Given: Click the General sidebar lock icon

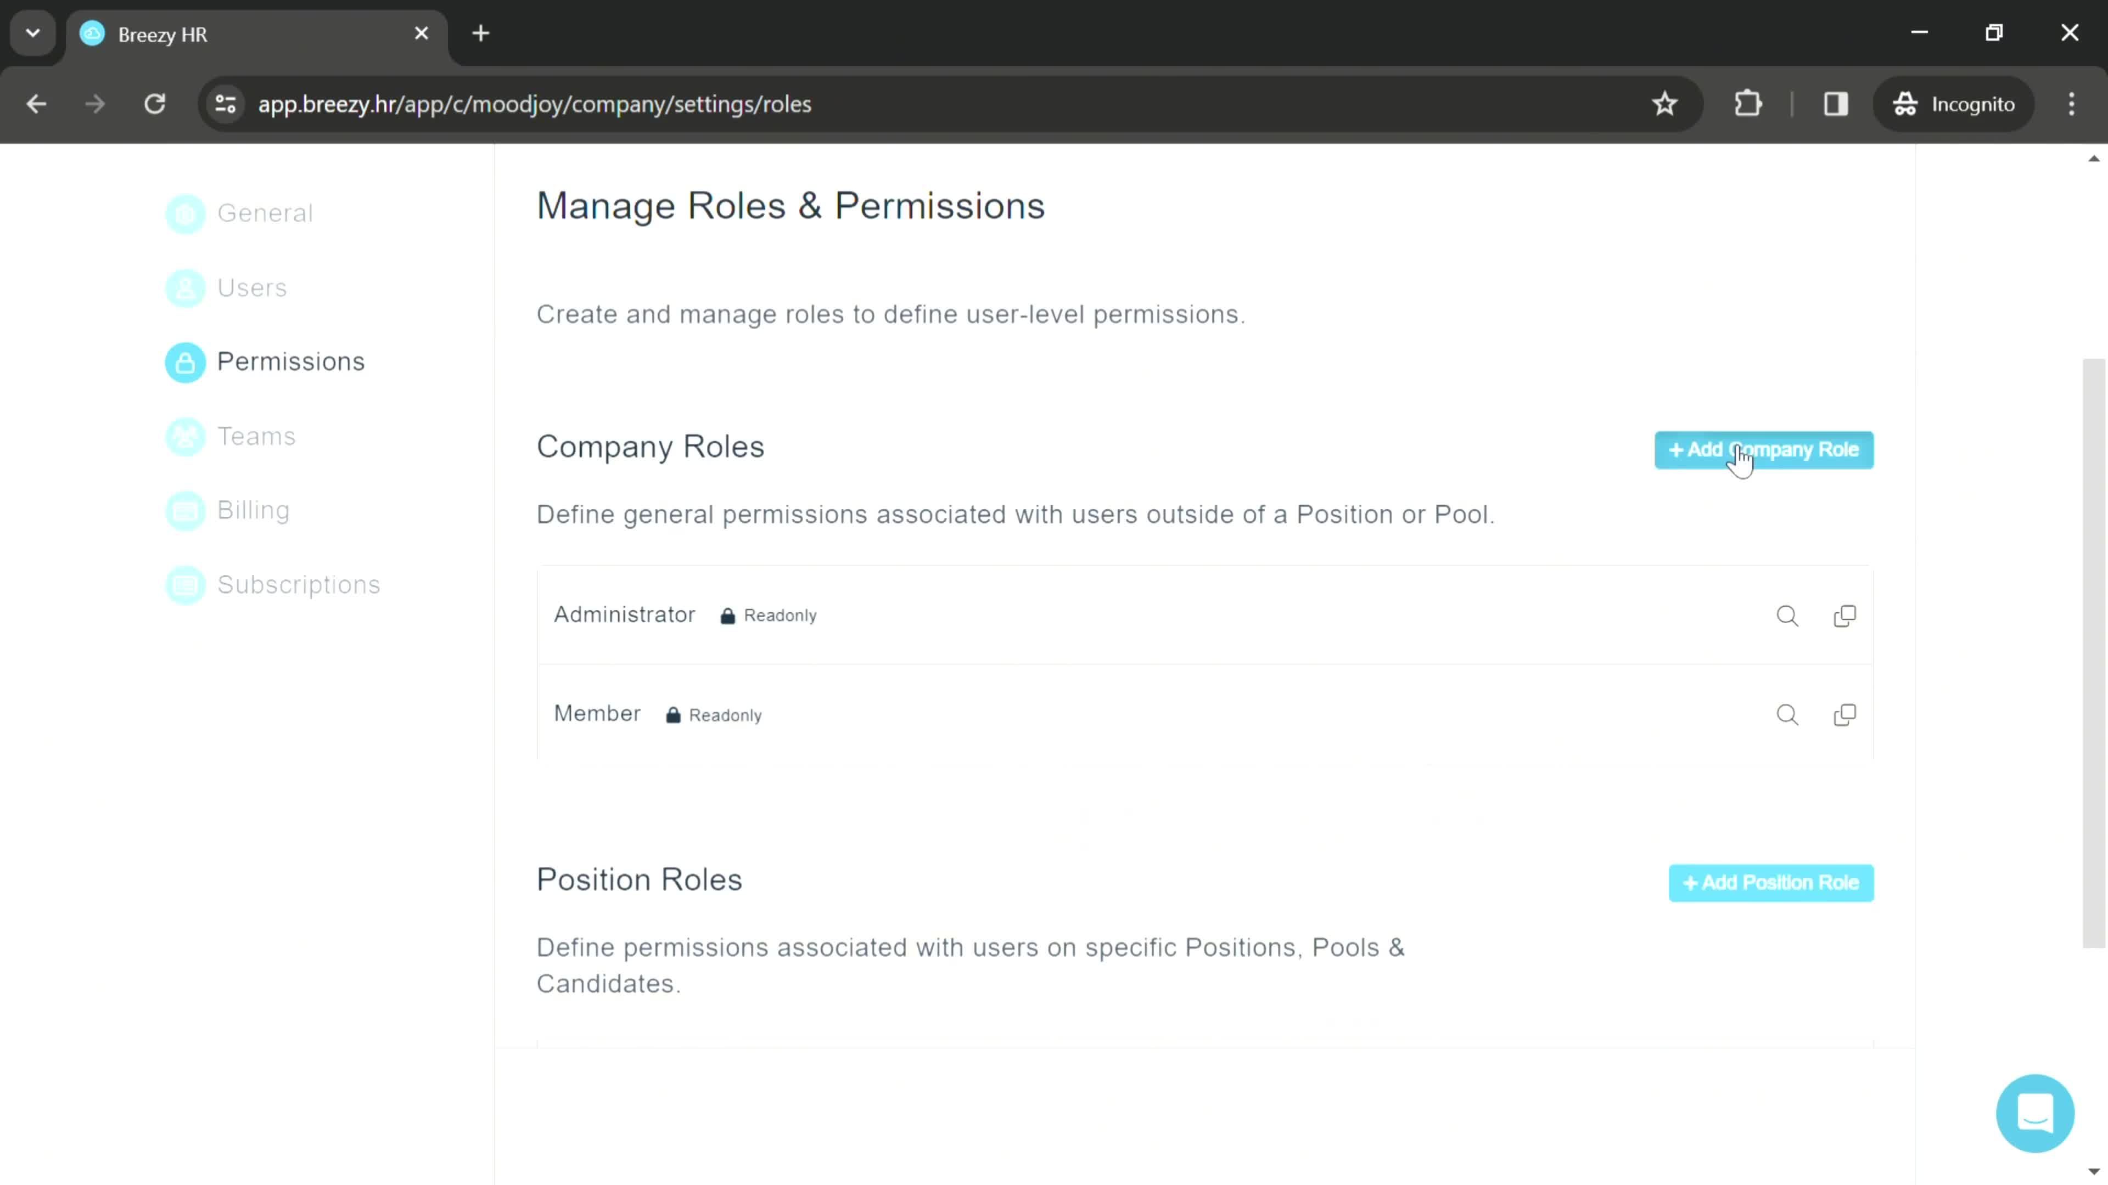Looking at the screenshot, I should (x=186, y=213).
